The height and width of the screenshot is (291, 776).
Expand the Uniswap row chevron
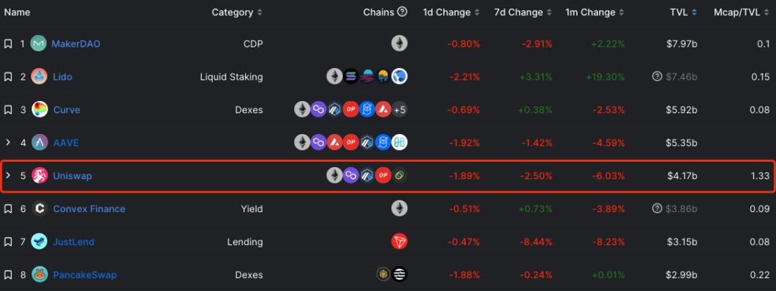pyautogui.click(x=9, y=176)
